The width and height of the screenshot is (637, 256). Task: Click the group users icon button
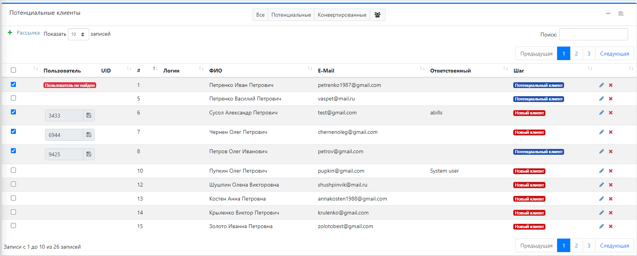tap(377, 15)
